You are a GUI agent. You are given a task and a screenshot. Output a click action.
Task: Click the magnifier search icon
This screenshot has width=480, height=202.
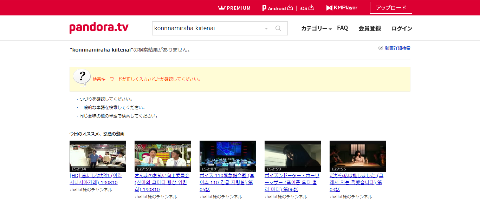coord(278,28)
